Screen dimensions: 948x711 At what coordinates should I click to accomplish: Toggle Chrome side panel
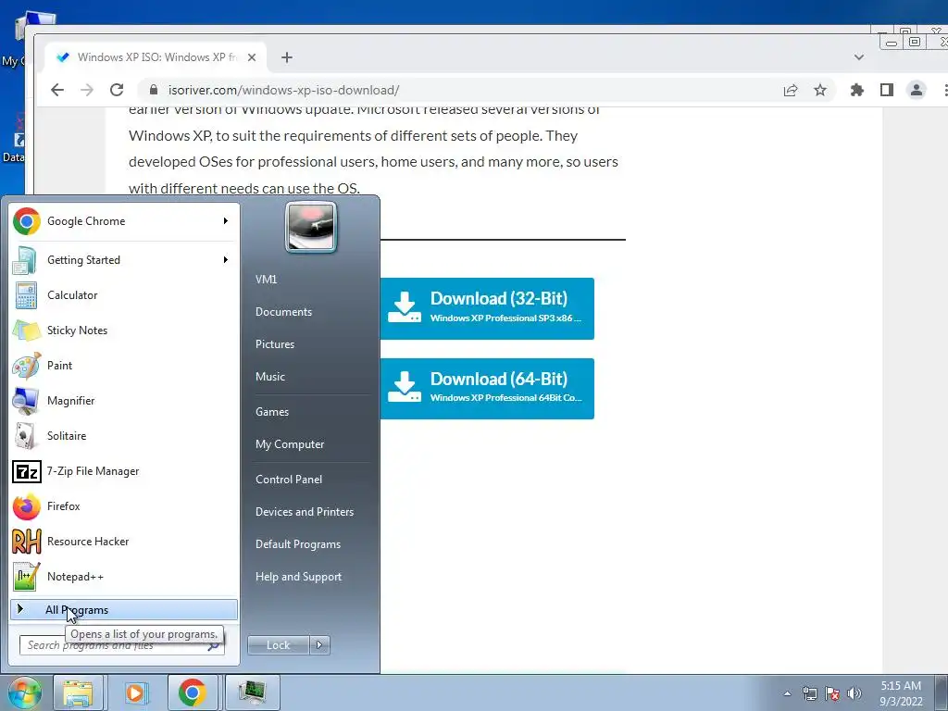[886, 90]
